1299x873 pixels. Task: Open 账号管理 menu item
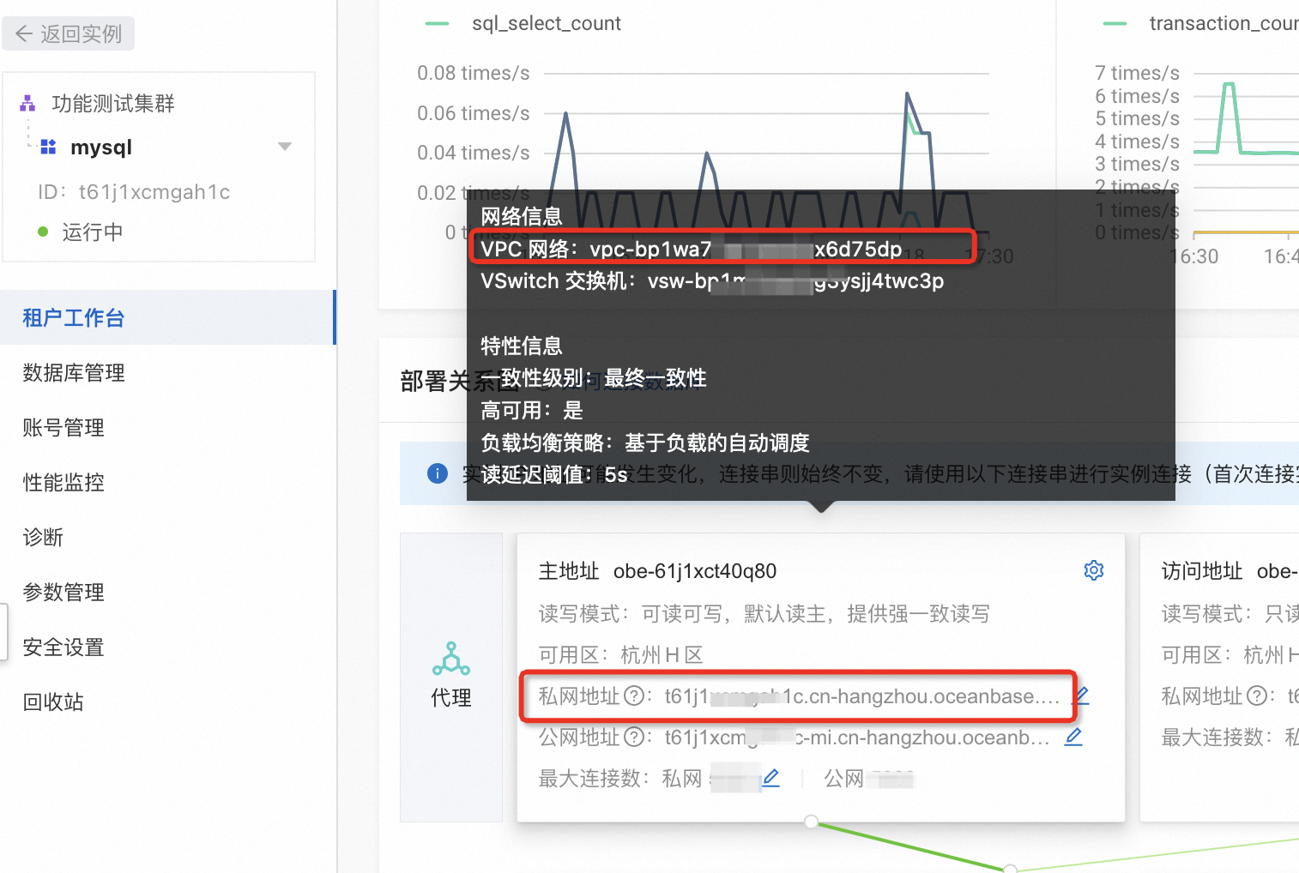(167, 427)
